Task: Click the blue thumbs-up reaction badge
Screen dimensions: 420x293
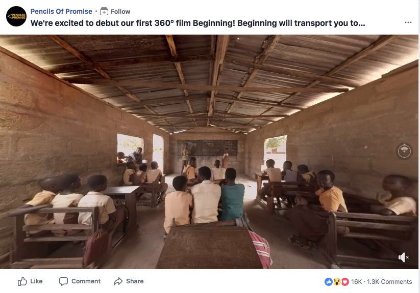Action: coord(328,281)
